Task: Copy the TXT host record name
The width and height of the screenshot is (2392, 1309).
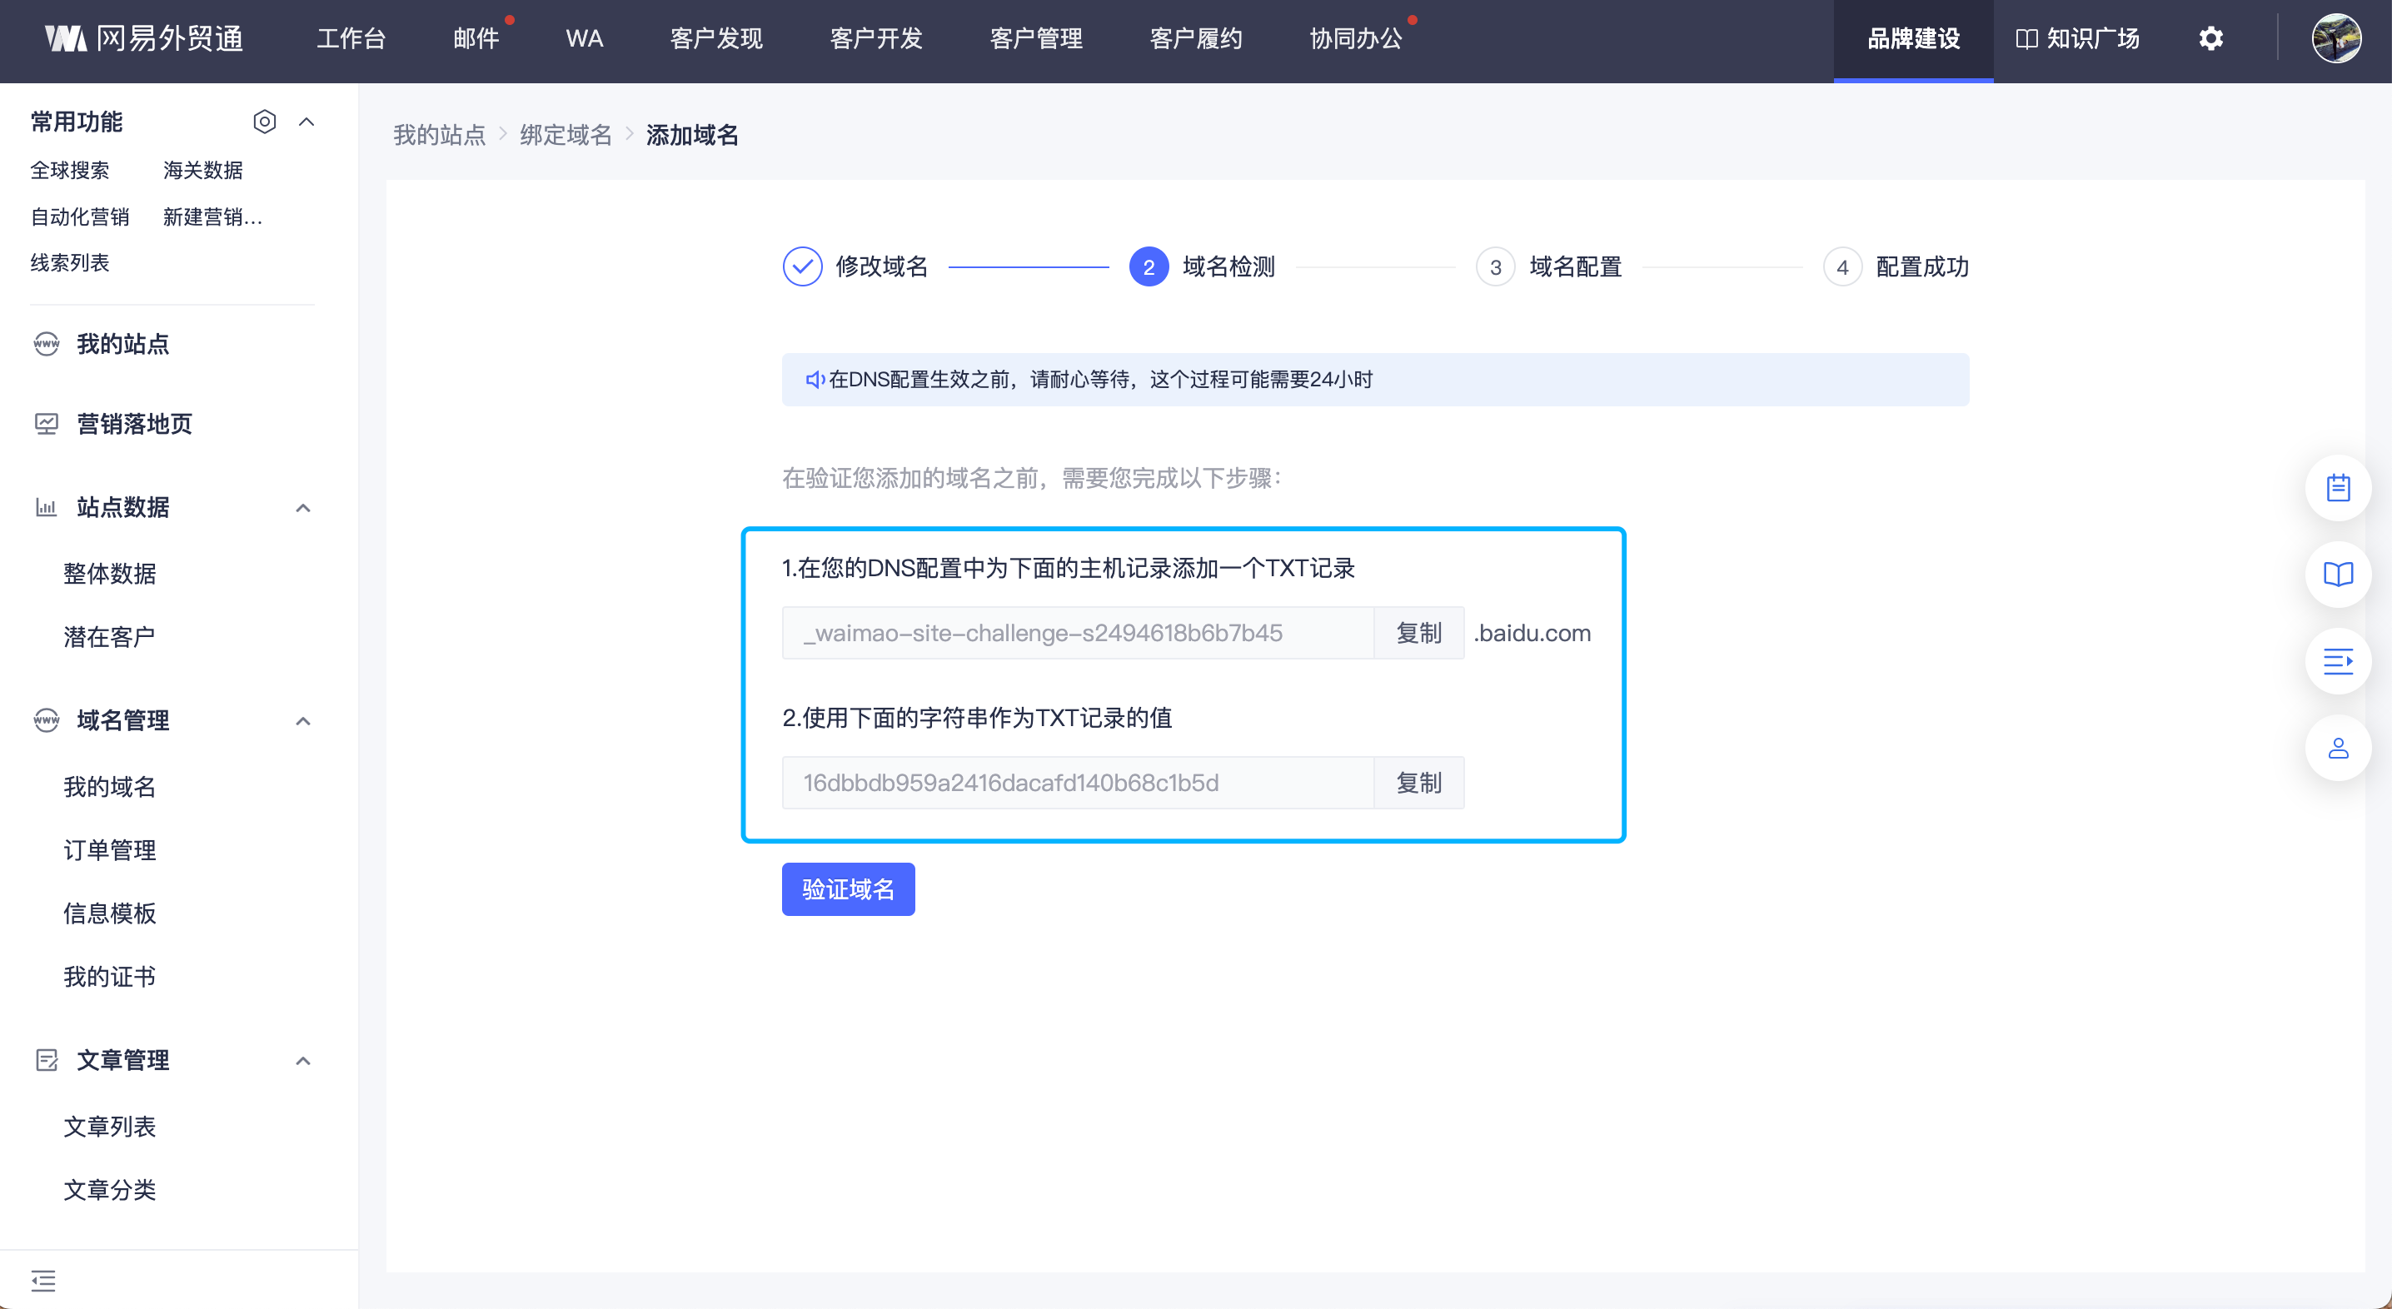Action: 1418,633
